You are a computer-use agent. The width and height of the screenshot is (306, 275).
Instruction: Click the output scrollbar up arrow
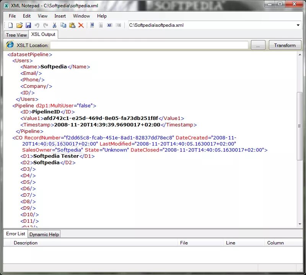tap(300, 55)
